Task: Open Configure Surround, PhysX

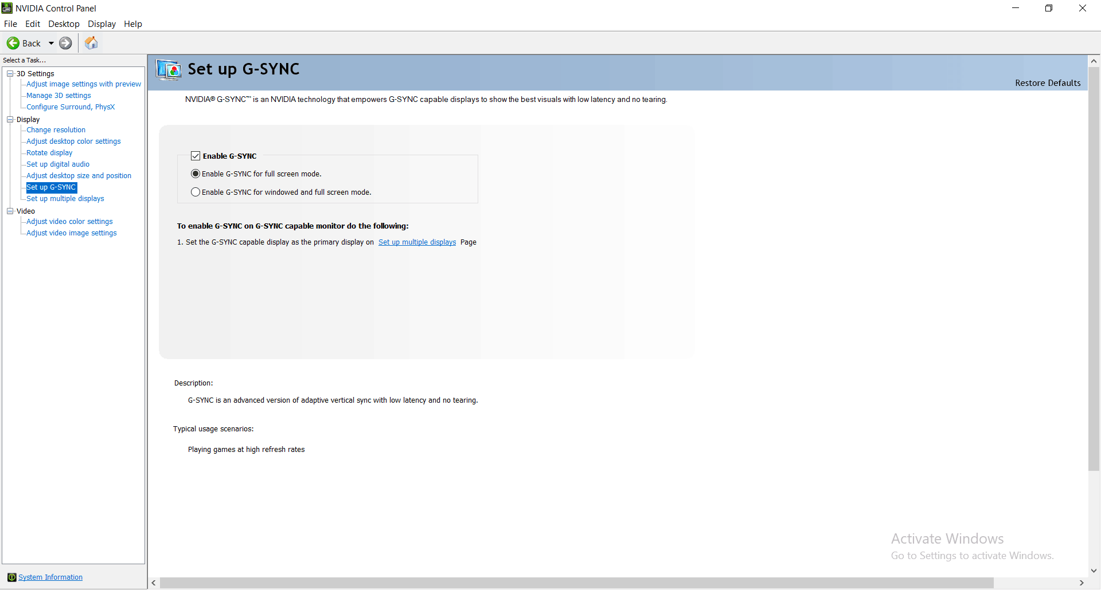Action: pos(71,107)
